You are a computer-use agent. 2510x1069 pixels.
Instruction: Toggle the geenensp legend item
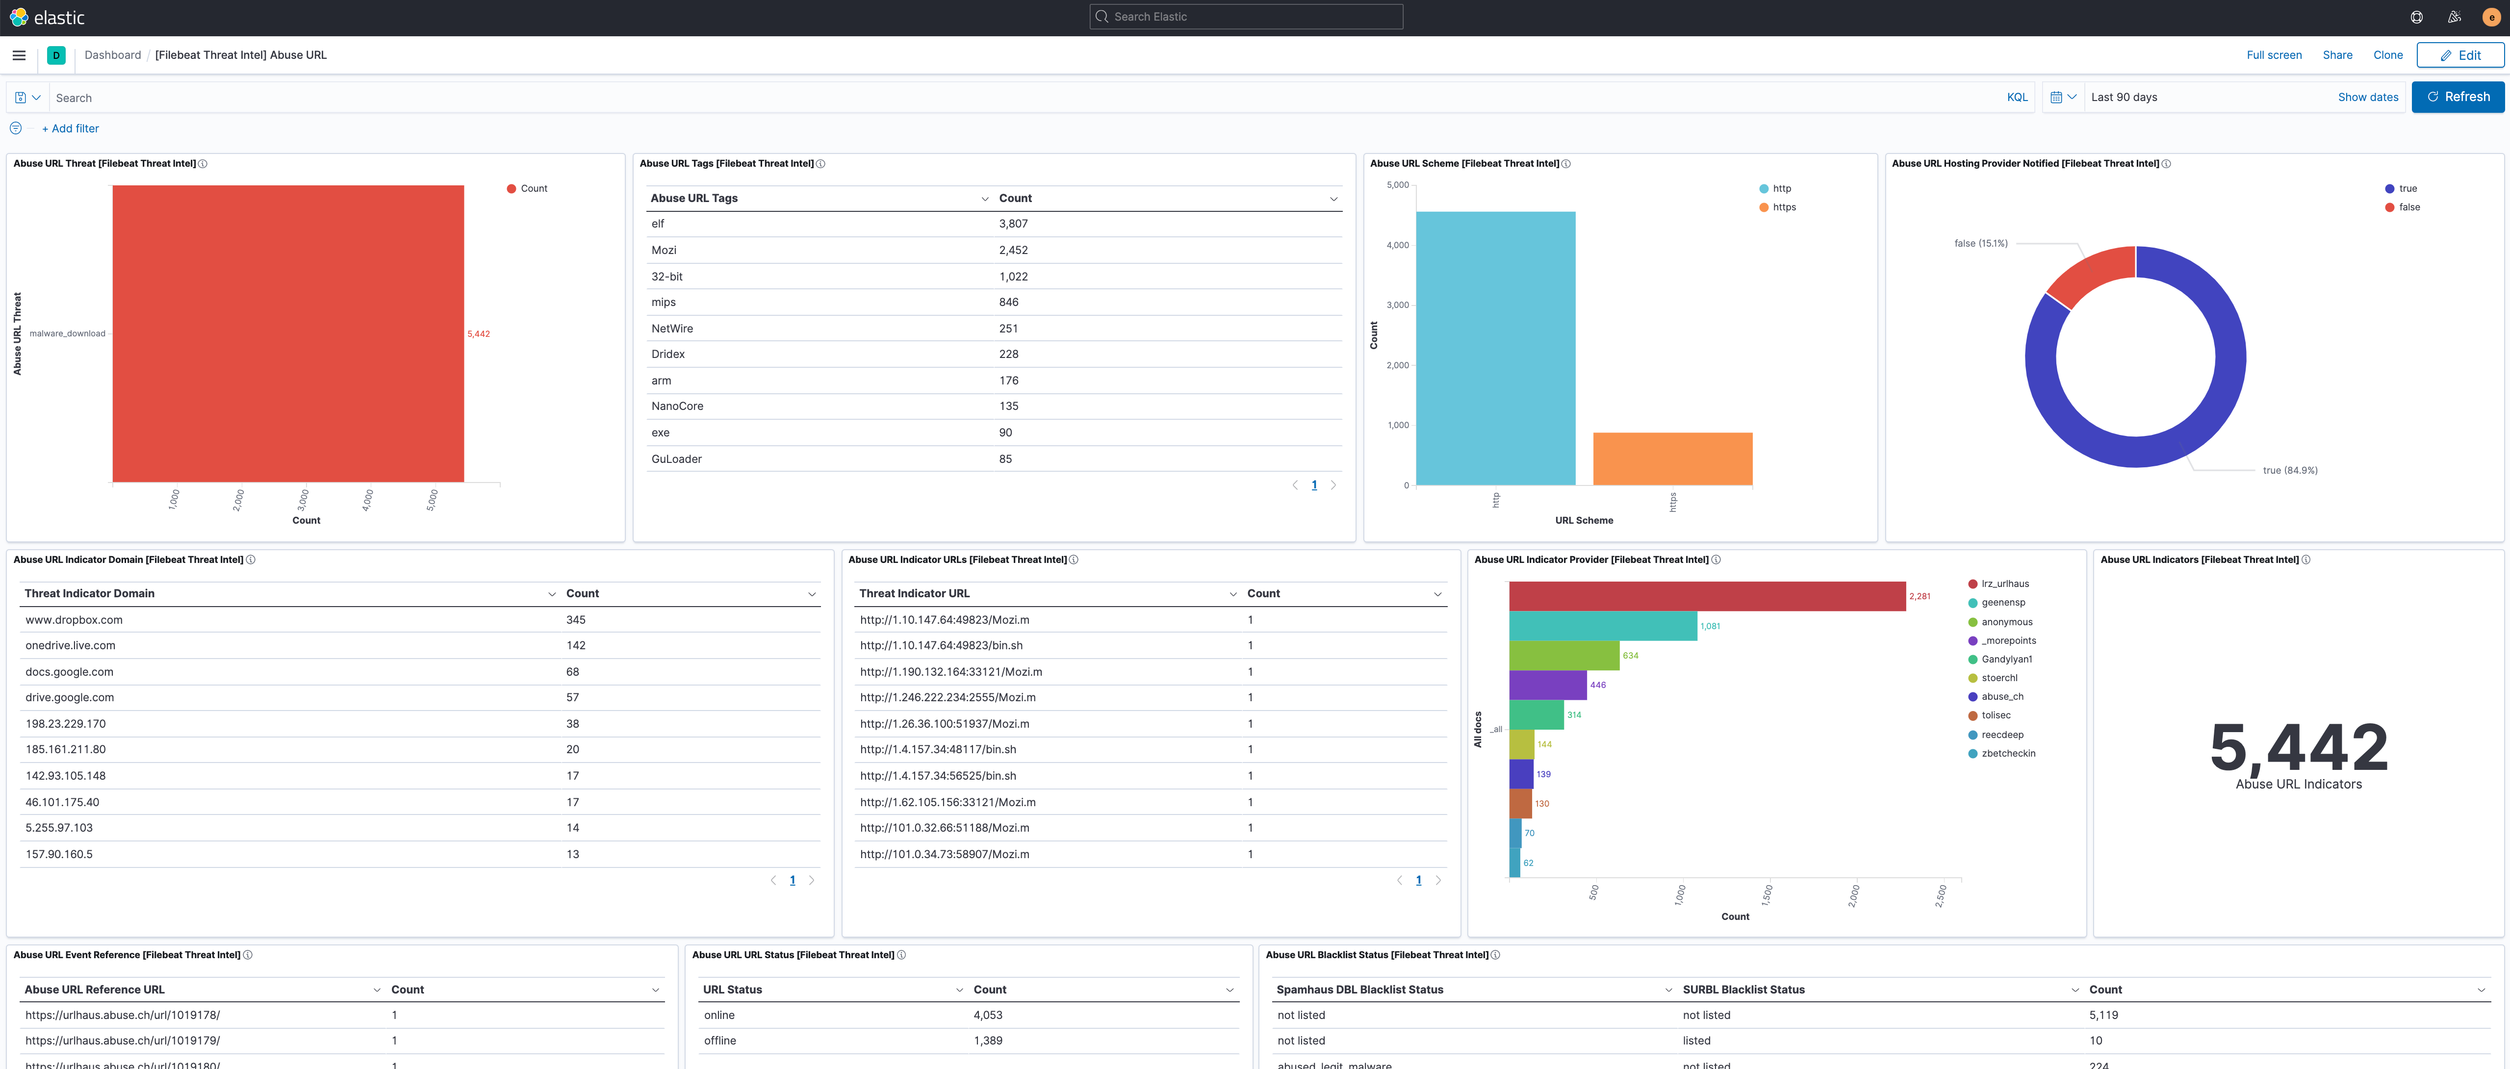[2002, 603]
